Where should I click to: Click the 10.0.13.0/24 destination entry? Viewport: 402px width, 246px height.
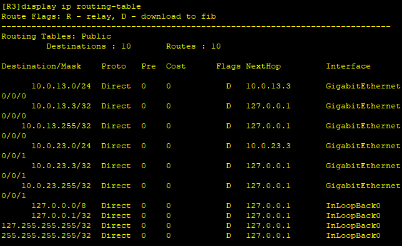[61, 86]
